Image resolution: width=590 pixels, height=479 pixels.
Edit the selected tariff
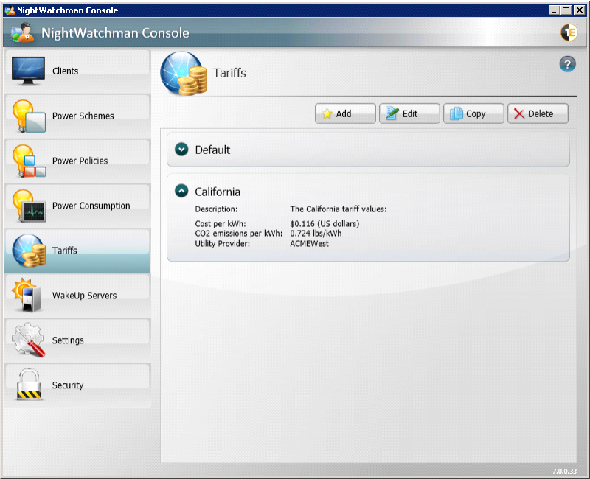(x=409, y=113)
